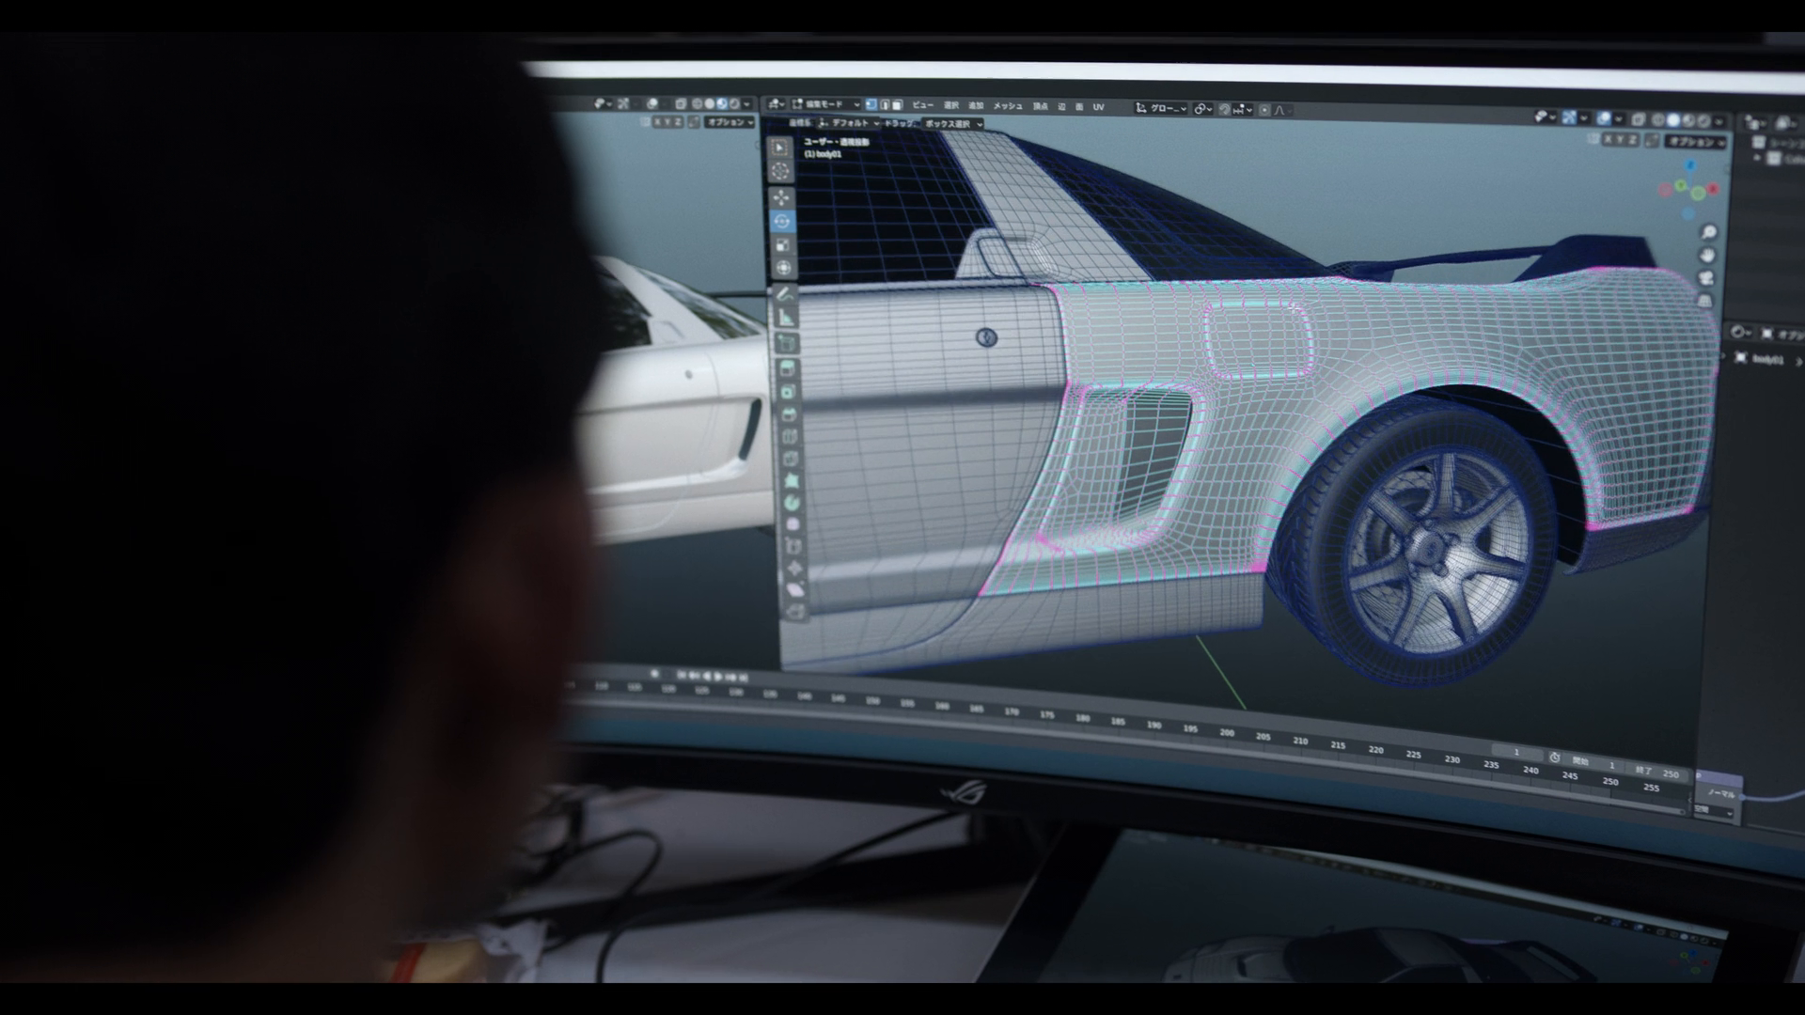Open the ボックス選択 drag dropdown
This screenshot has height=1015, width=1805.
(x=951, y=124)
